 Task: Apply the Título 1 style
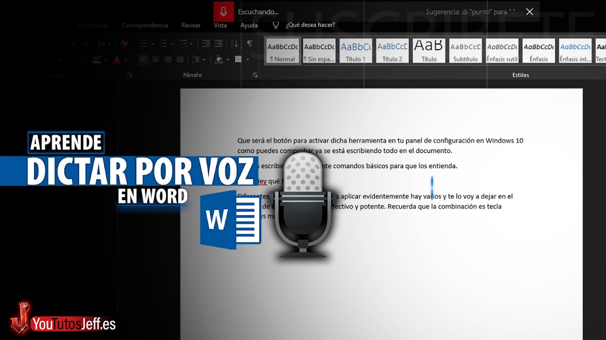tap(356, 51)
